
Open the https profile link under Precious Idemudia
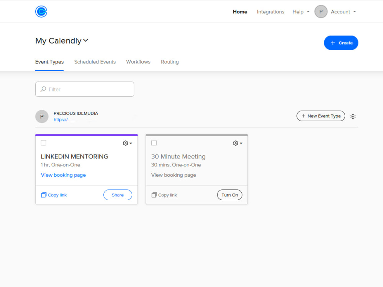61,119
